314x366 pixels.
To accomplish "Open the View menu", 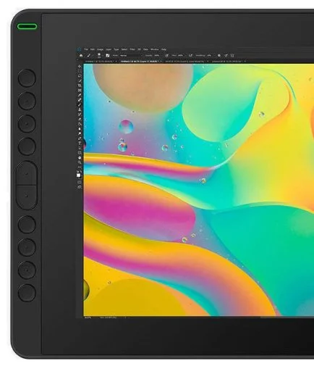I will [x=145, y=49].
